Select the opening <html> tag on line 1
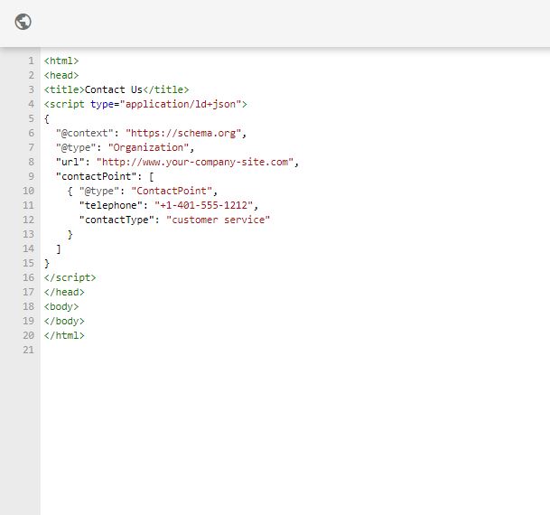Image resolution: width=550 pixels, height=515 pixels. pos(61,61)
